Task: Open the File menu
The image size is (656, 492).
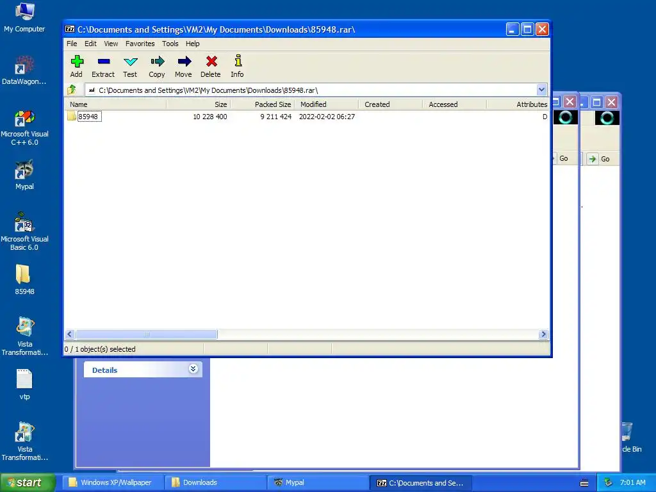Action: click(x=72, y=44)
